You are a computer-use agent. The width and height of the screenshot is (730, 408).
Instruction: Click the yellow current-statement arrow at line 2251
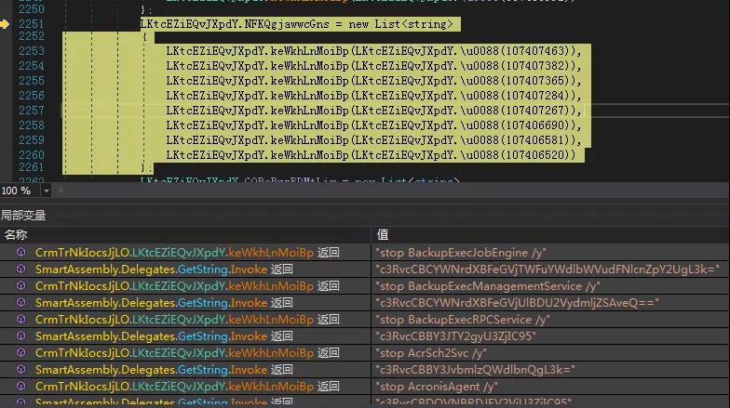pos(6,24)
